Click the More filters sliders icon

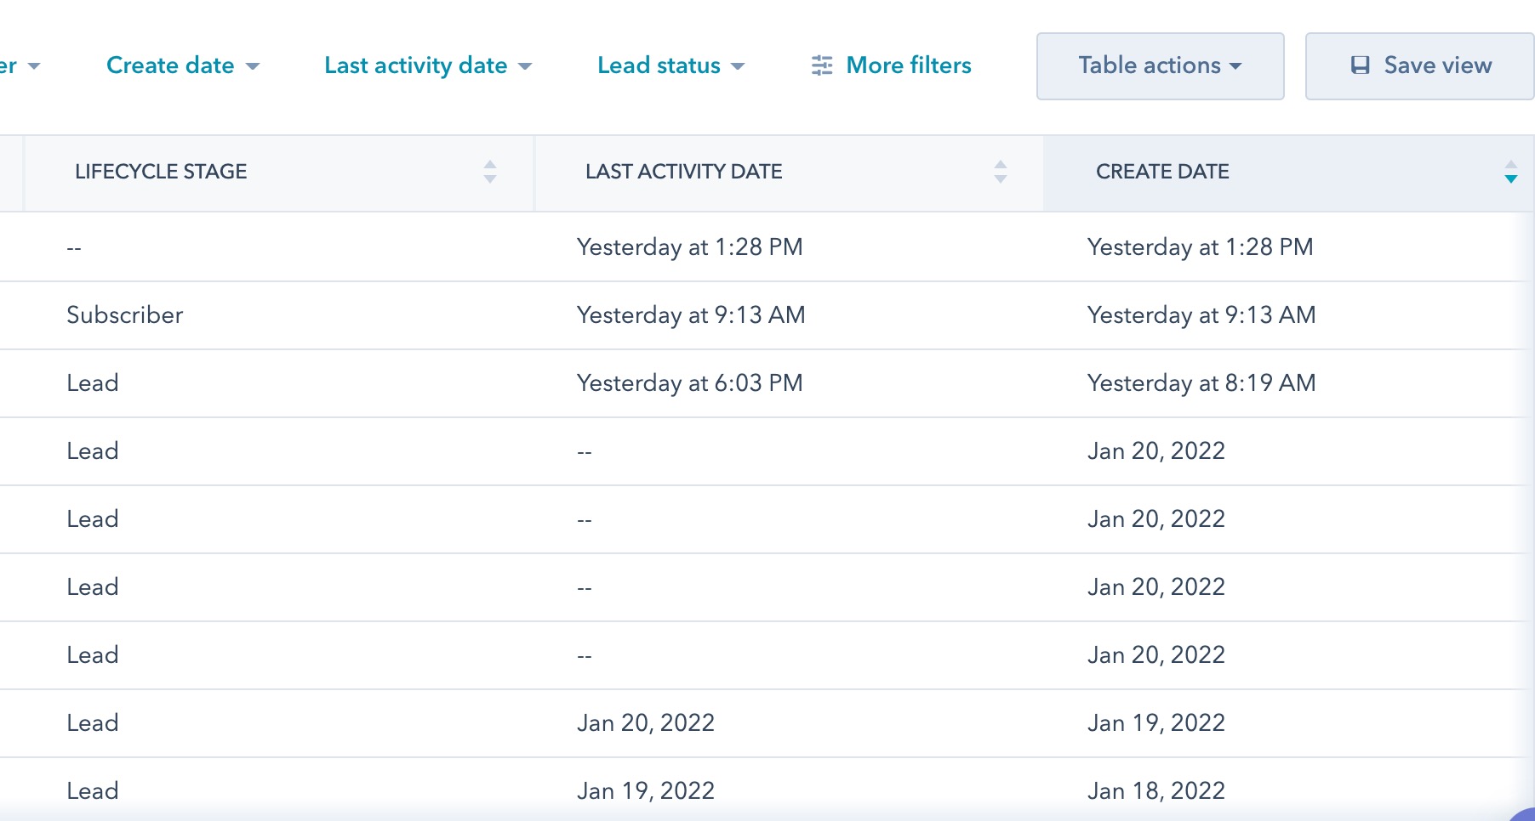[x=821, y=65]
